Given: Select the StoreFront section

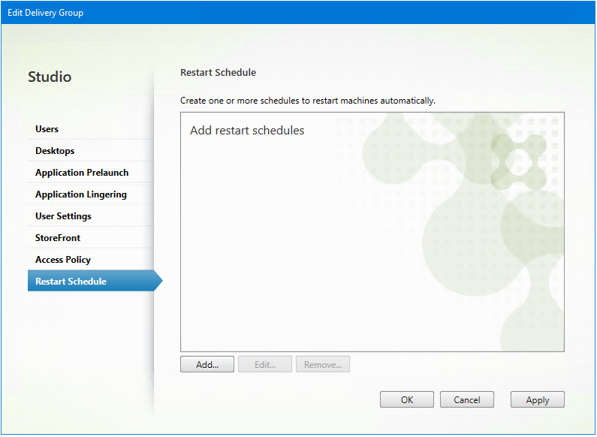Looking at the screenshot, I should [x=58, y=238].
